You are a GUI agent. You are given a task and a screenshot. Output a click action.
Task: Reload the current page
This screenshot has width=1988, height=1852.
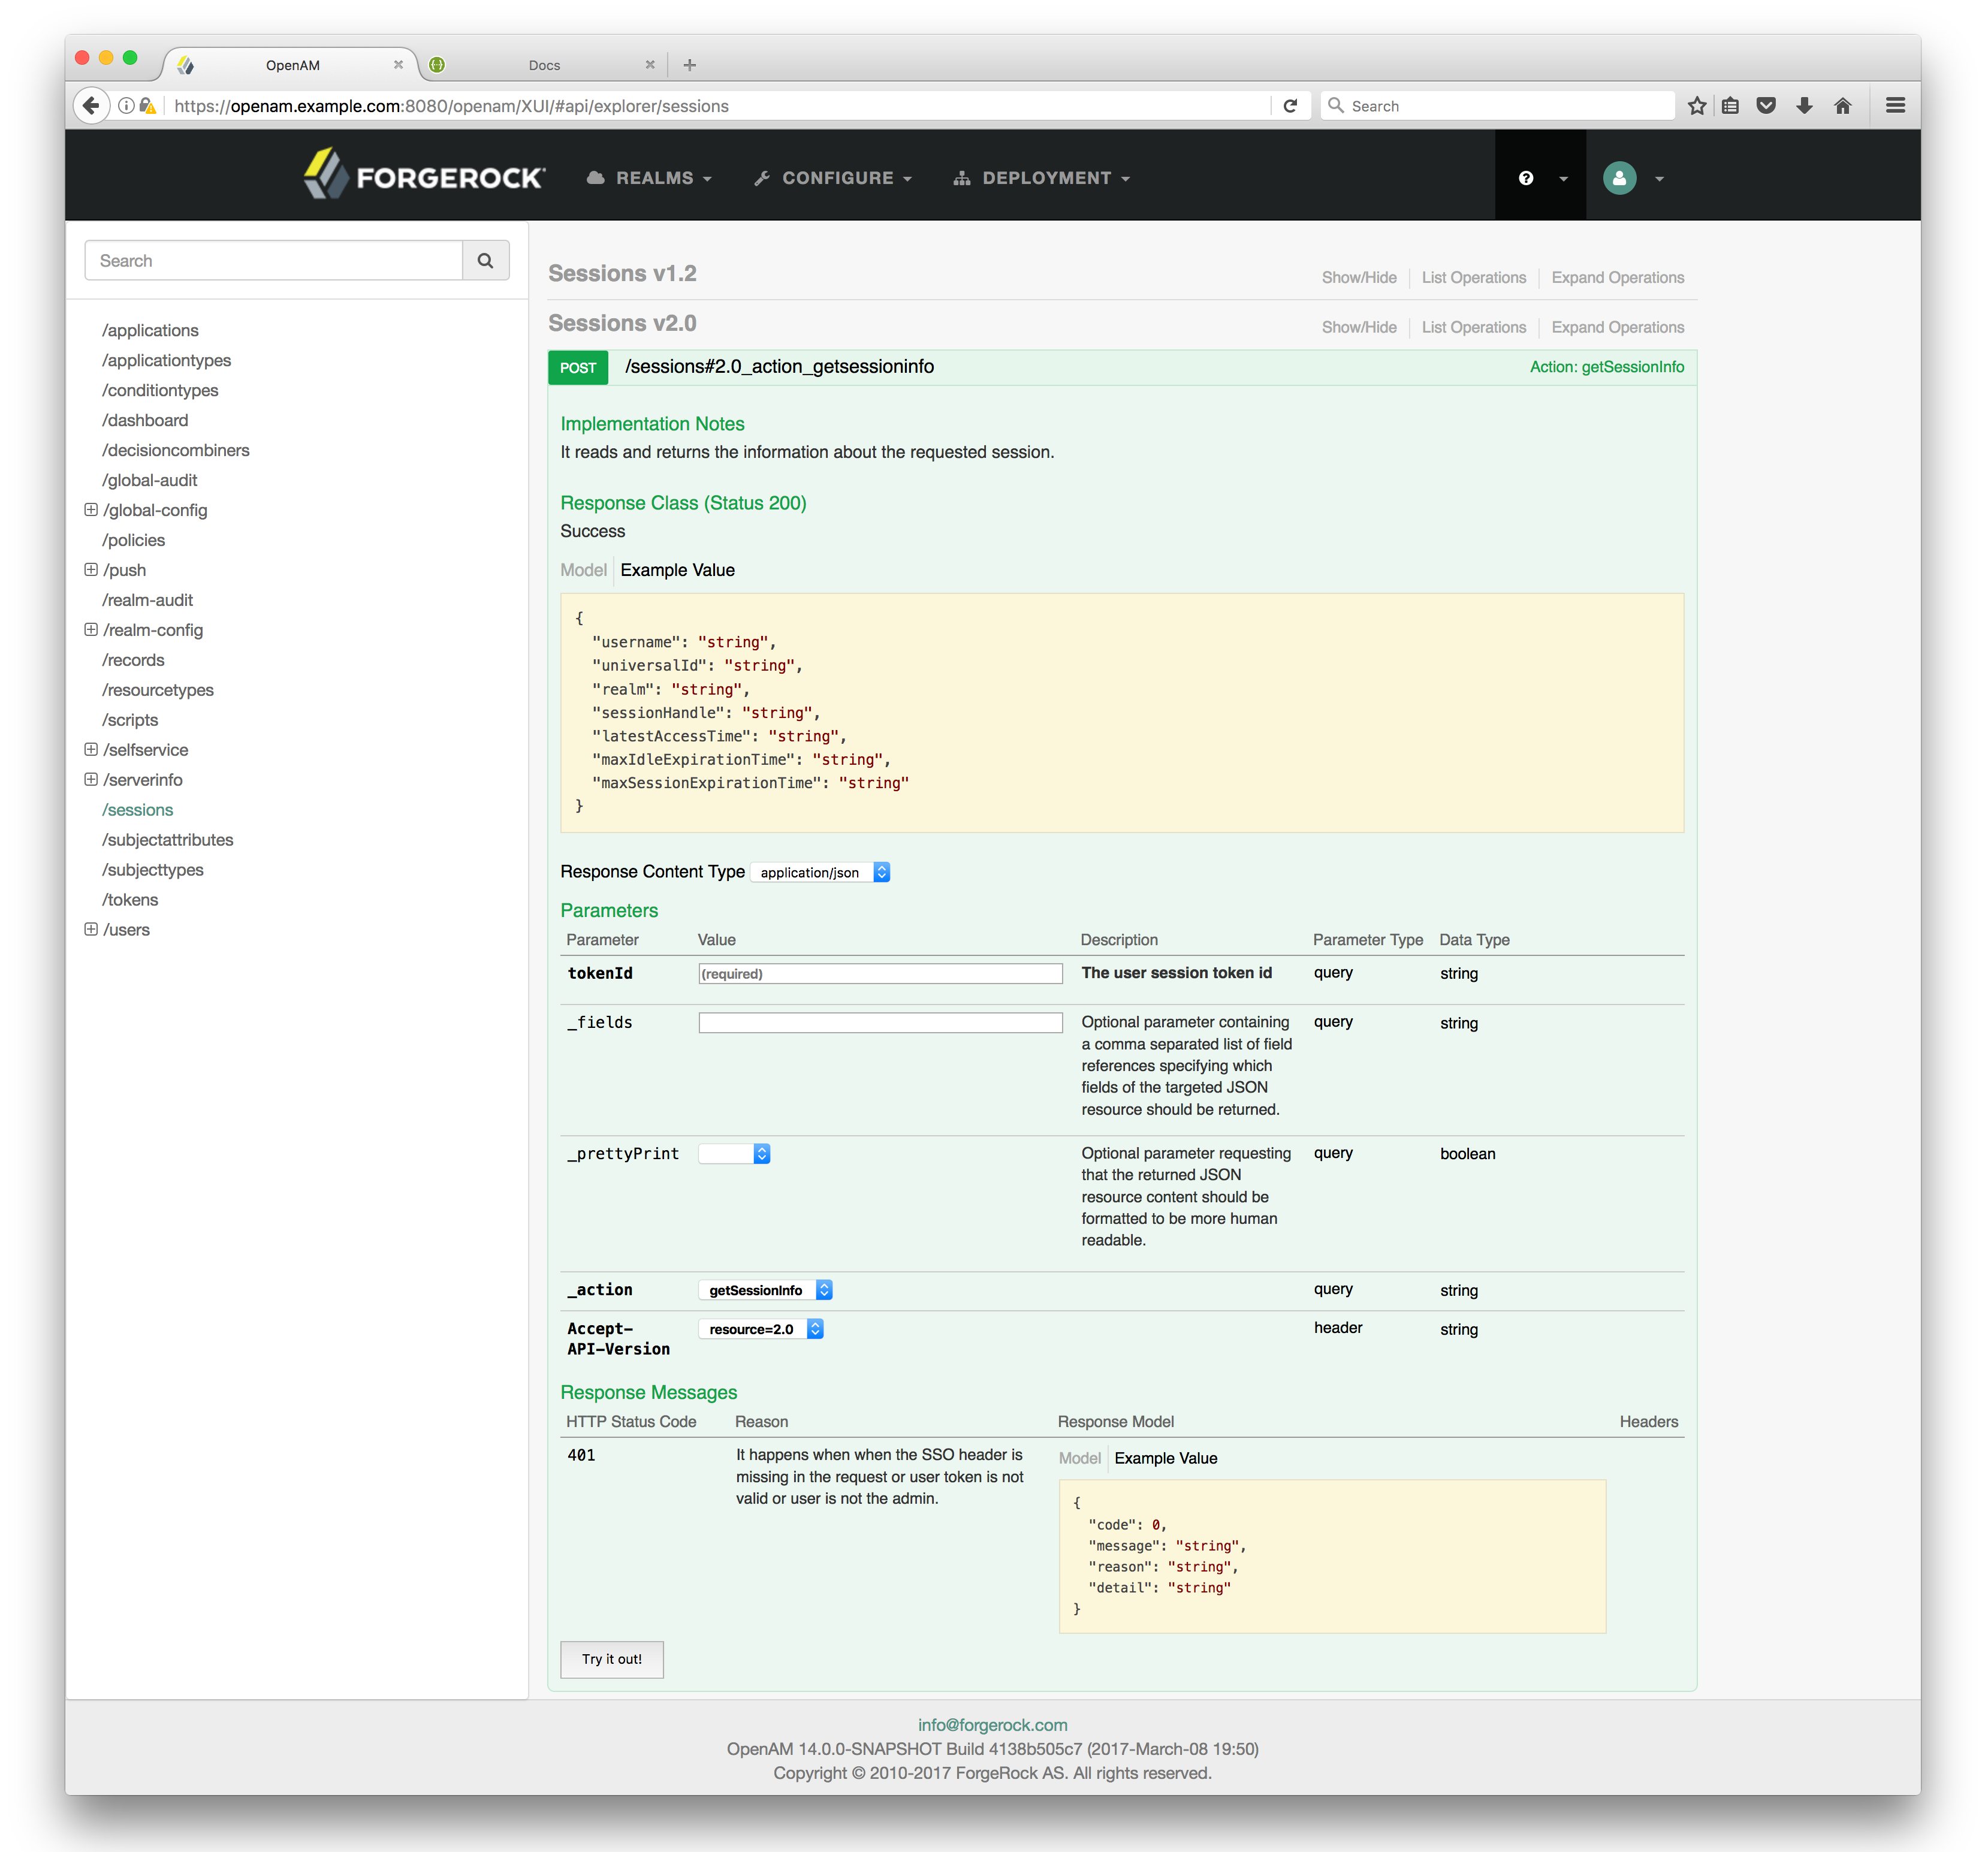[x=1291, y=105]
